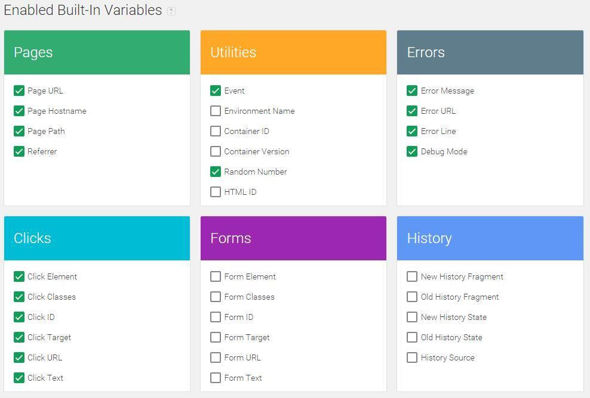Check the History Source checkbox
Screen dimensions: 590x398
pos(412,357)
